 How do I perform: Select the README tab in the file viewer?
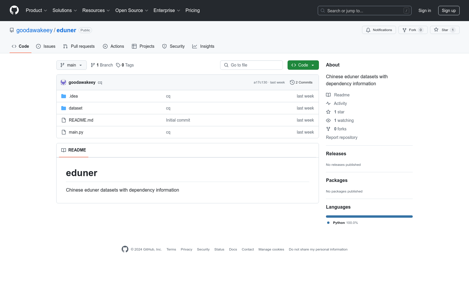74,150
